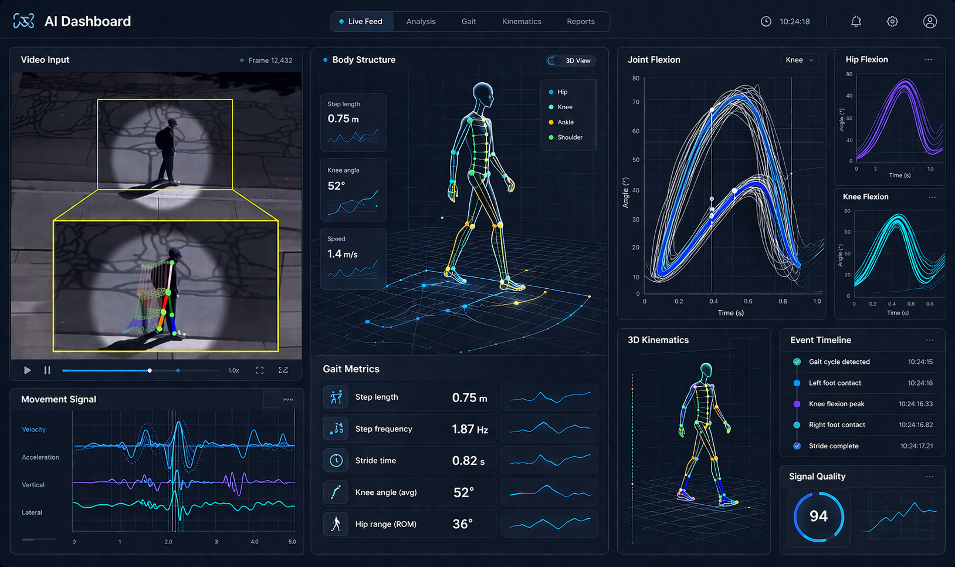Toggle Ankle joint in the legend
The height and width of the screenshot is (567, 955).
561,122
